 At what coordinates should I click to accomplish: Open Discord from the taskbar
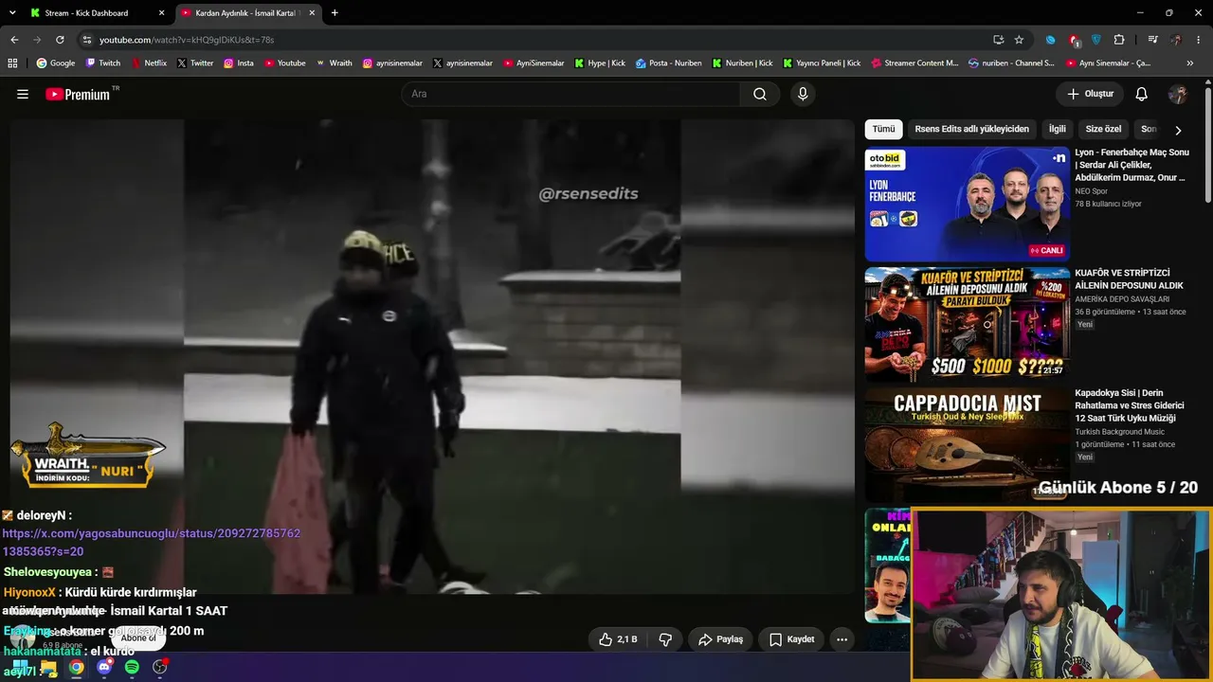point(104,667)
